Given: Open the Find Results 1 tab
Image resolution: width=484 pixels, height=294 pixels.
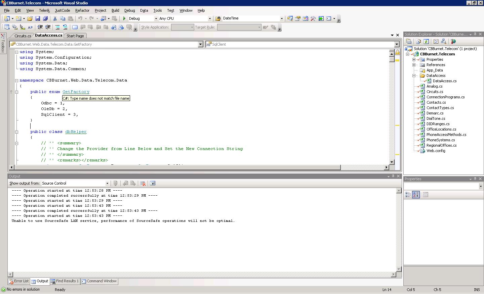Looking at the screenshot, I should click(x=65, y=281).
